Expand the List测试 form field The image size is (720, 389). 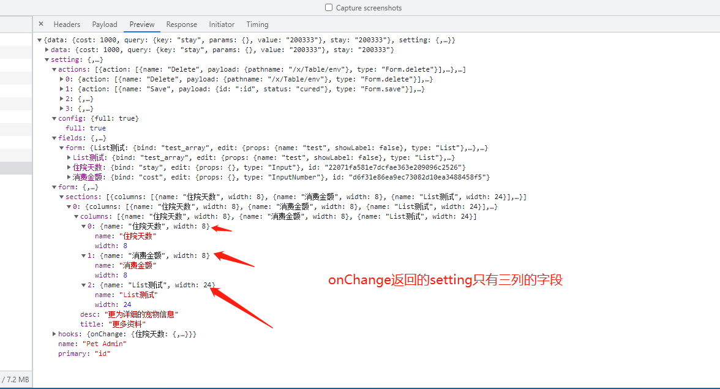click(68, 157)
